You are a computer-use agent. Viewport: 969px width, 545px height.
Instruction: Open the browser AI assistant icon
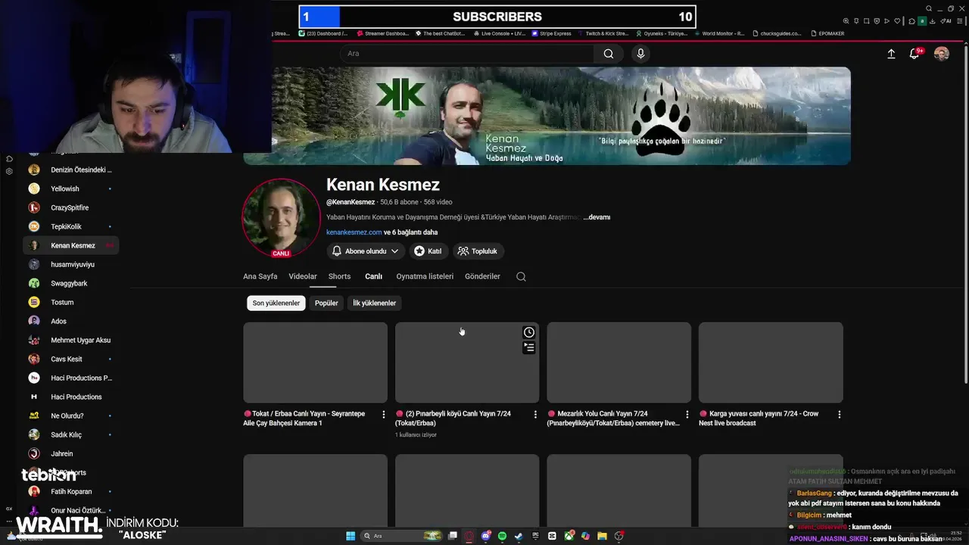(946, 21)
